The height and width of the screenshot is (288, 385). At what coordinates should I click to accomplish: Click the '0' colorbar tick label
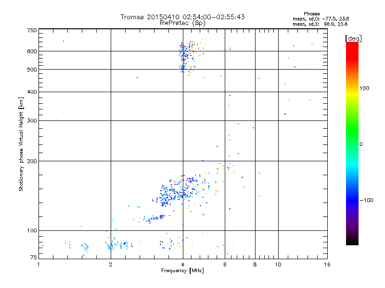361,144
